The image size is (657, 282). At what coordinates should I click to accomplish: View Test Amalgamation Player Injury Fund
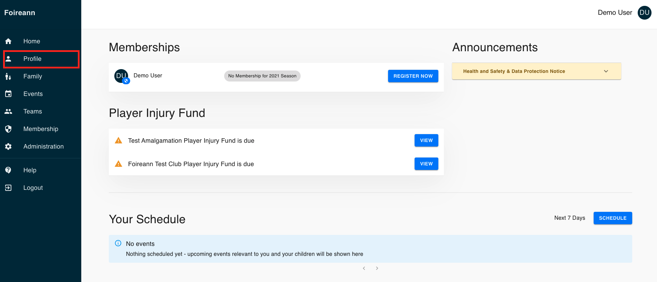426,140
